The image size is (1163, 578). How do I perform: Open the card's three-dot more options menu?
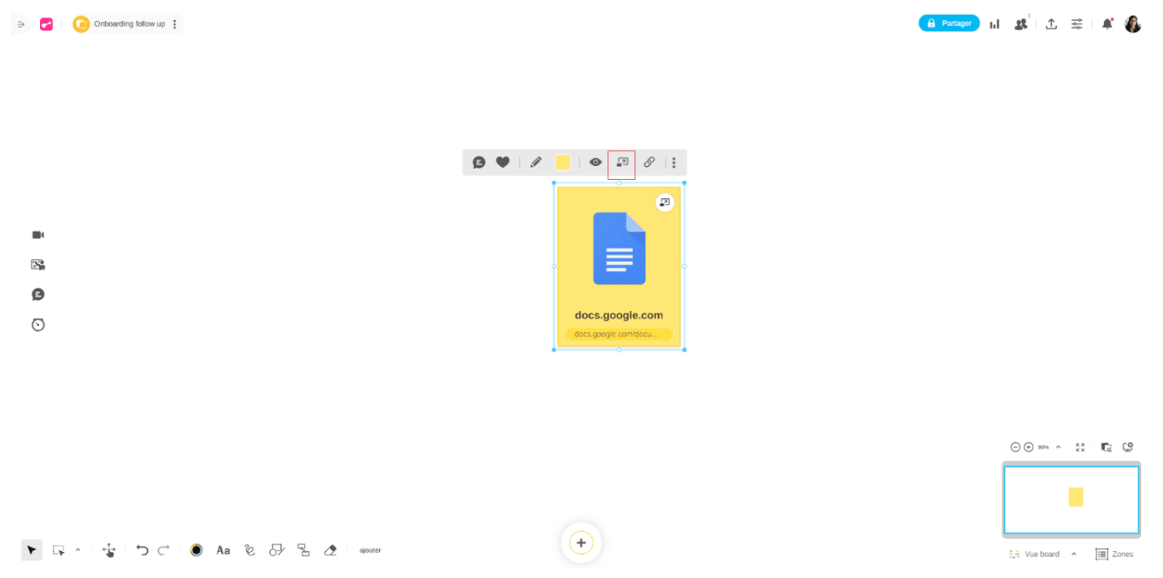pos(674,163)
